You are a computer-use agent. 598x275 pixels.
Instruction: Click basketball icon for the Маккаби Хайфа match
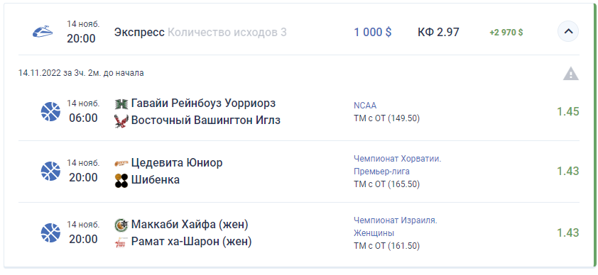point(50,232)
